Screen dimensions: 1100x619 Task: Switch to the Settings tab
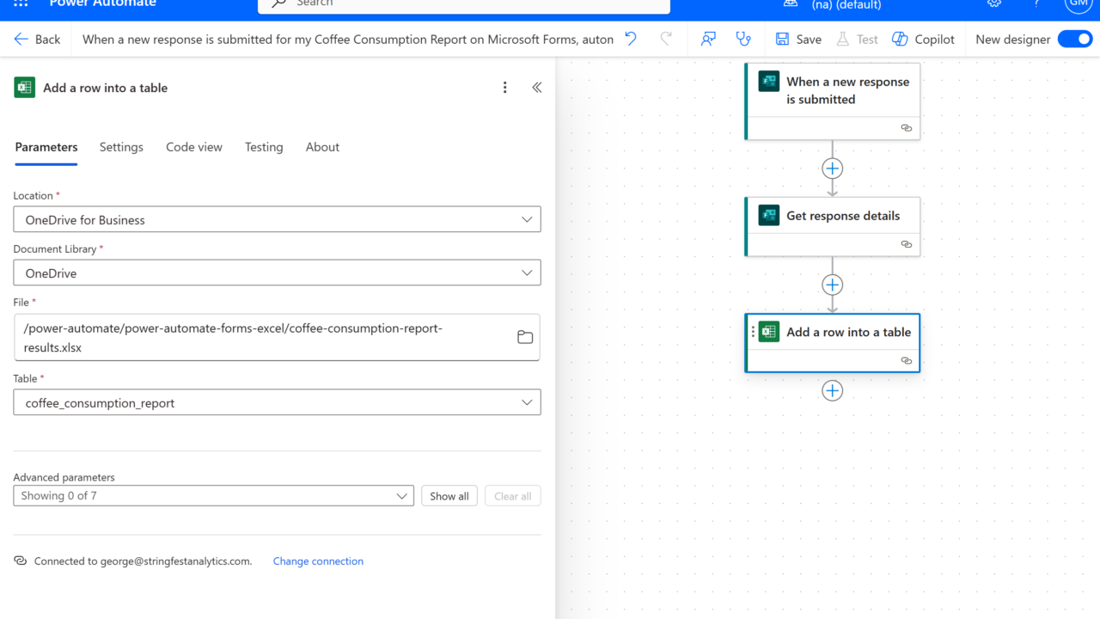(121, 147)
